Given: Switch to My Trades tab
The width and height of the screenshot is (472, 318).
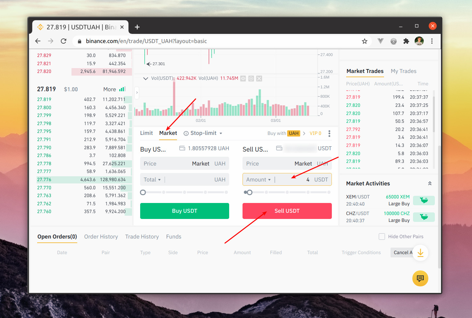Looking at the screenshot, I should 404,71.
